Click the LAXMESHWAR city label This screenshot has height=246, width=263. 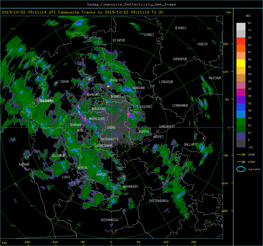tap(103, 146)
